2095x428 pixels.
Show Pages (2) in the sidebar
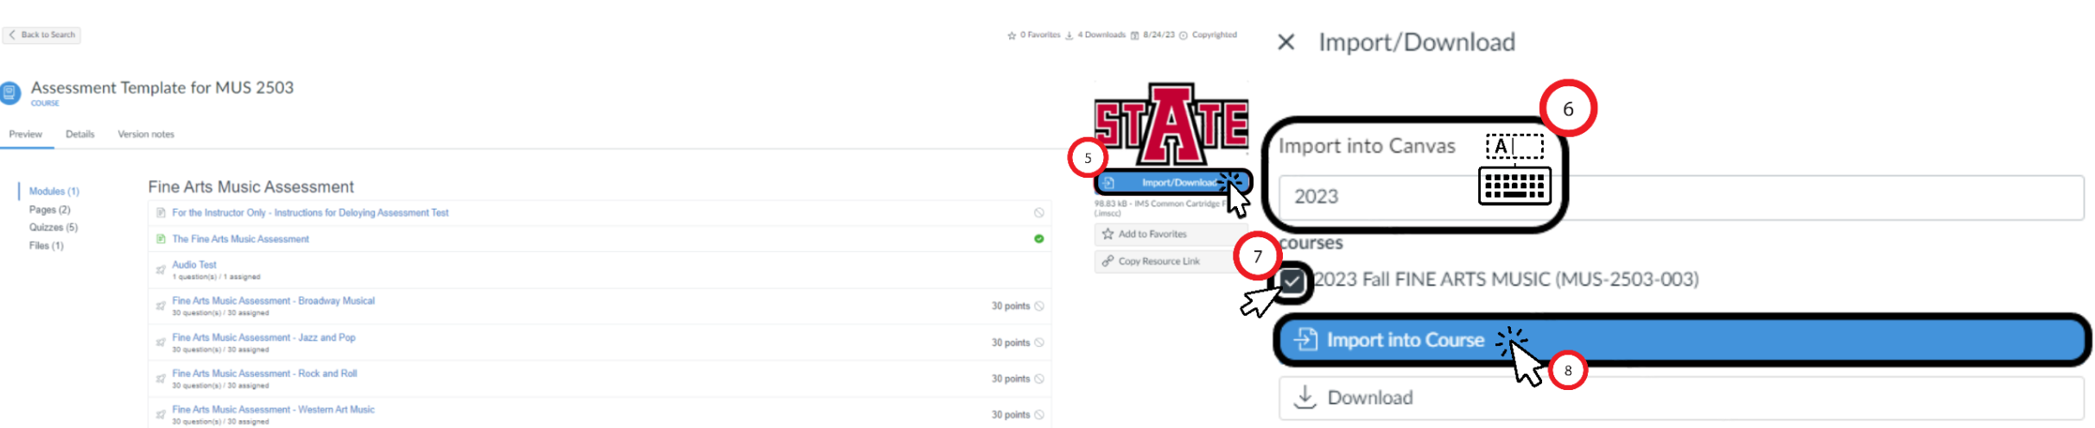(49, 210)
